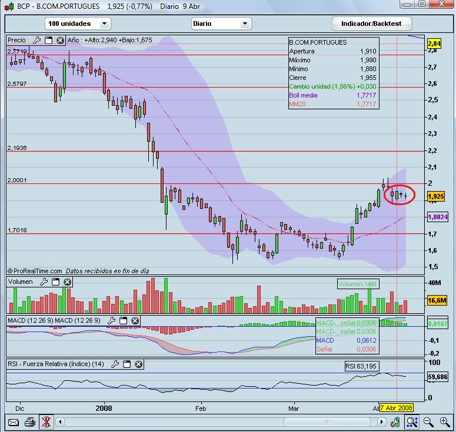Print the chart
The width and height of the screenshot is (456, 432).
point(30,422)
